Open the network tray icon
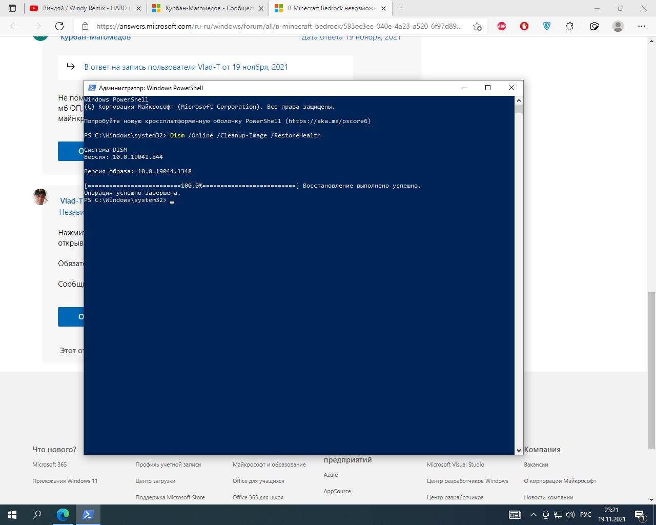The width and height of the screenshot is (656, 525). pyautogui.click(x=558, y=515)
